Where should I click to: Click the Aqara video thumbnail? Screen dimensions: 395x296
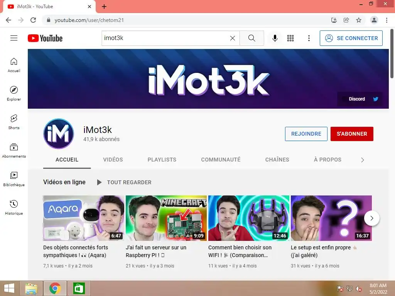tap(84, 218)
